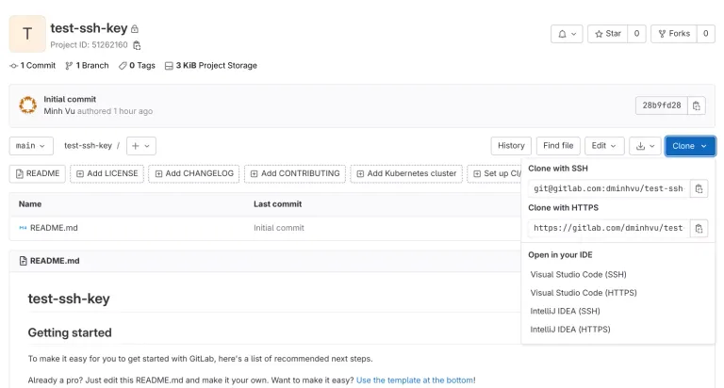The width and height of the screenshot is (724, 388).
Task: Open the forks count 0
Action: click(x=705, y=34)
